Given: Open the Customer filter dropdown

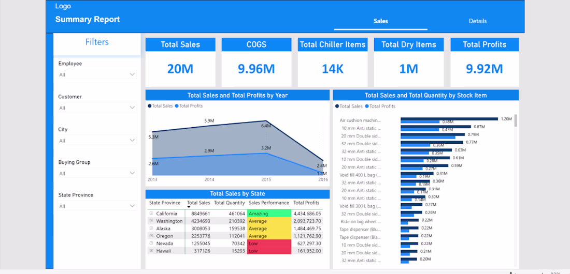Looking at the screenshot, I should (97, 108).
